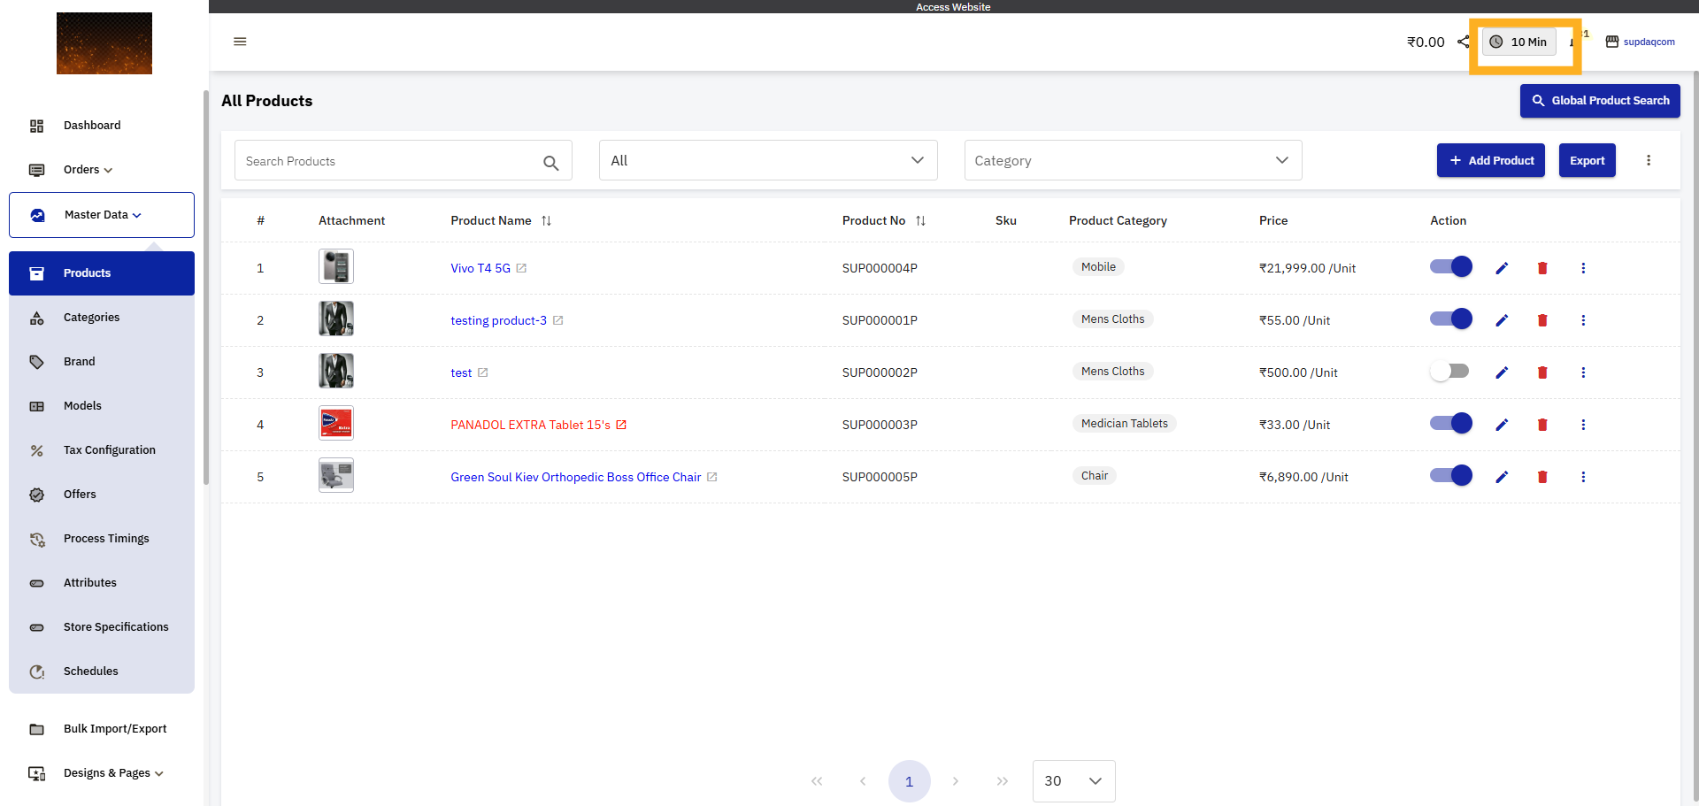The height and width of the screenshot is (806, 1699).
Task: Sort by Product Name arrows icon
Action: [x=547, y=221]
